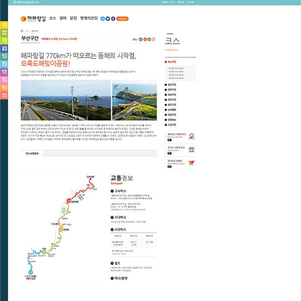Click the 택시/콜밴 transport heading
The height and width of the screenshot is (301, 301).
coord(119,278)
